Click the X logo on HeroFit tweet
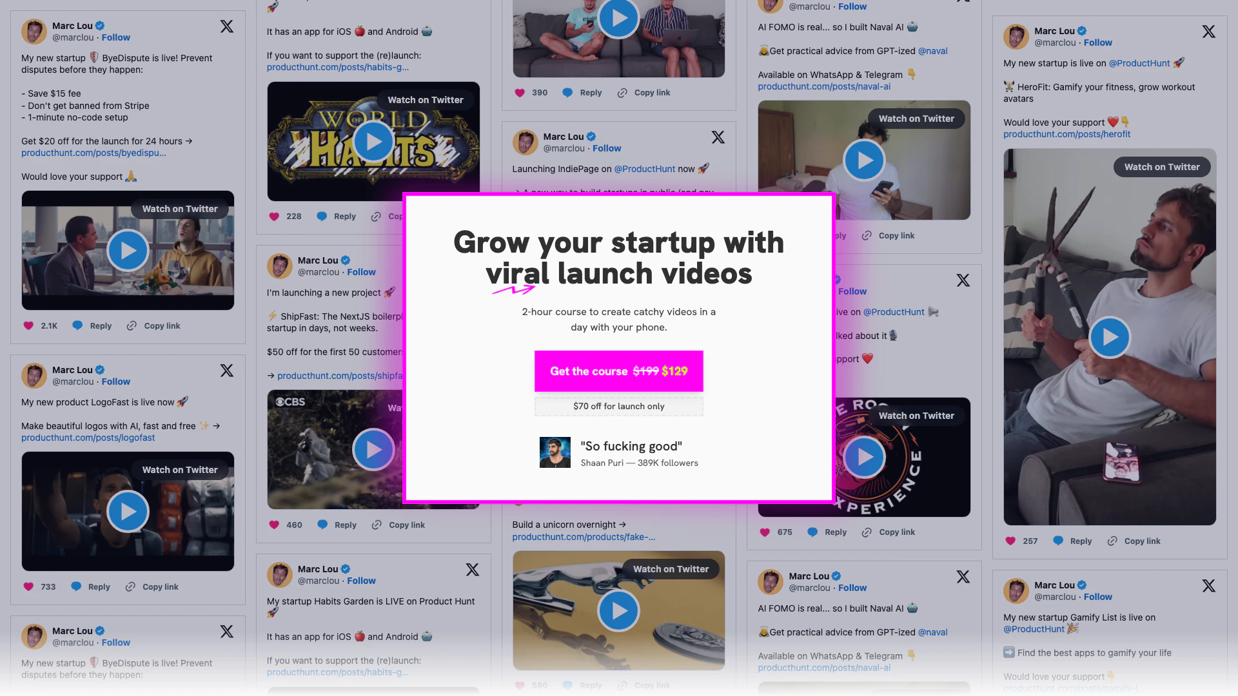1238x696 pixels. pyautogui.click(x=1209, y=32)
